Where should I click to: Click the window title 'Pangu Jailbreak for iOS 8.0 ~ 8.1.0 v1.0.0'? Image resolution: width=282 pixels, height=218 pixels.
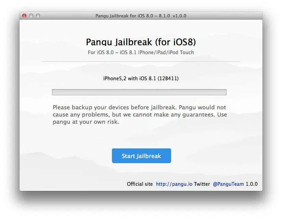(x=141, y=16)
